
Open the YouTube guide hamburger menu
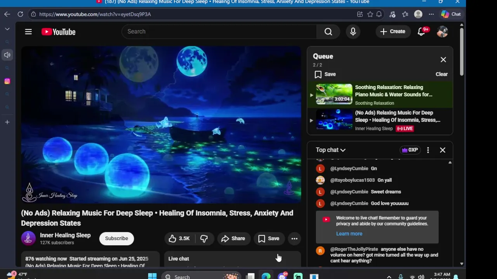(x=28, y=32)
